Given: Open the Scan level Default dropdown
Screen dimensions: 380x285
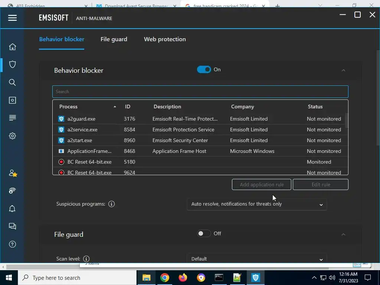Looking at the screenshot, I should pos(257,258).
